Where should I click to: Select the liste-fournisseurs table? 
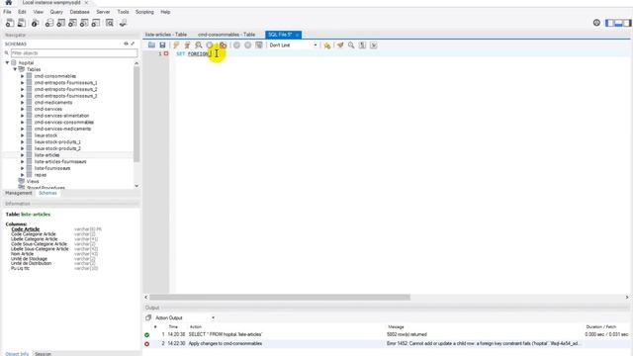click(x=52, y=168)
